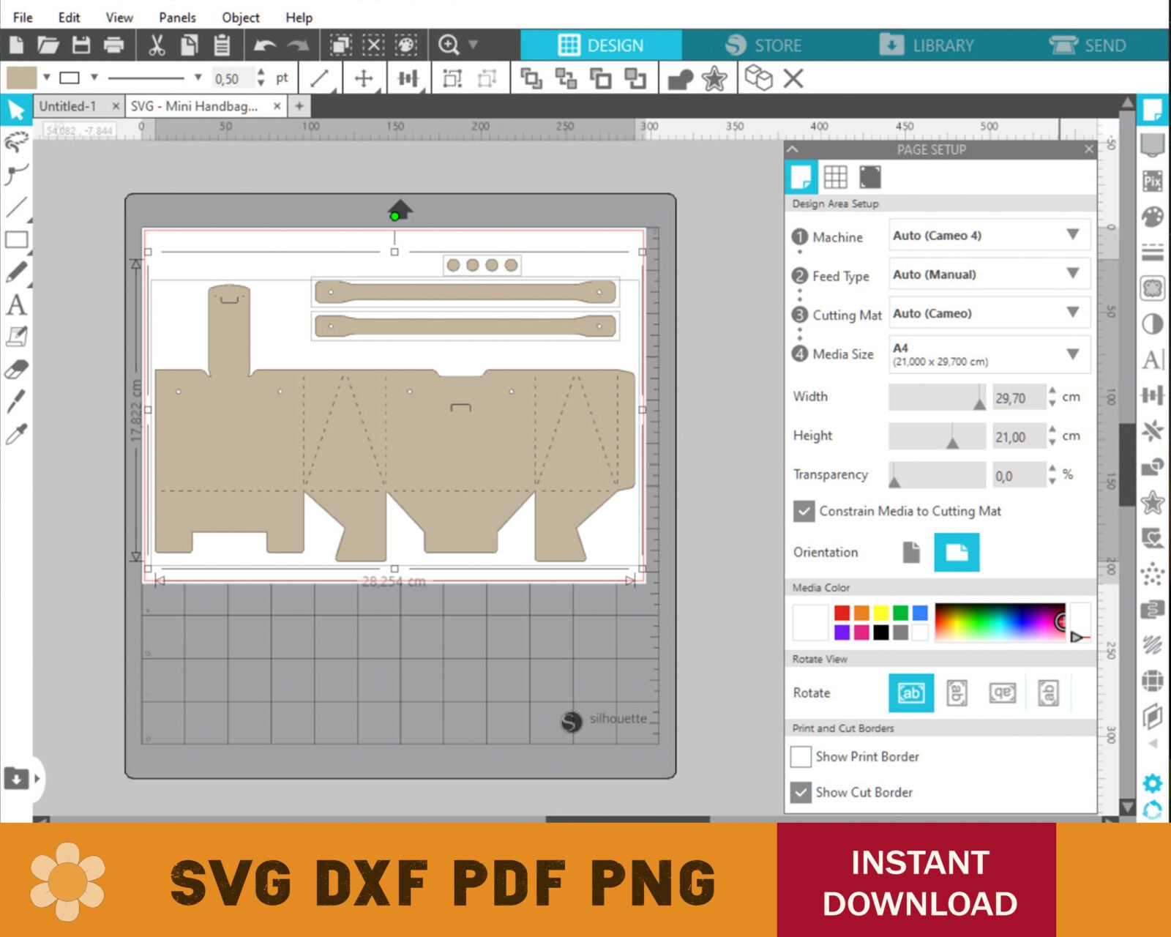Select the Line drawing tool
Image resolution: width=1171 pixels, height=937 pixels.
click(x=16, y=207)
